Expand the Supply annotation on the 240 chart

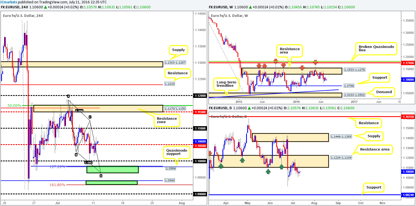(178, 50)
